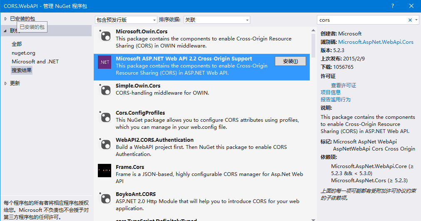Select the Frame.Cors package title
The width and height of the screenshot is (421, 221).
(x=130, y=167)
